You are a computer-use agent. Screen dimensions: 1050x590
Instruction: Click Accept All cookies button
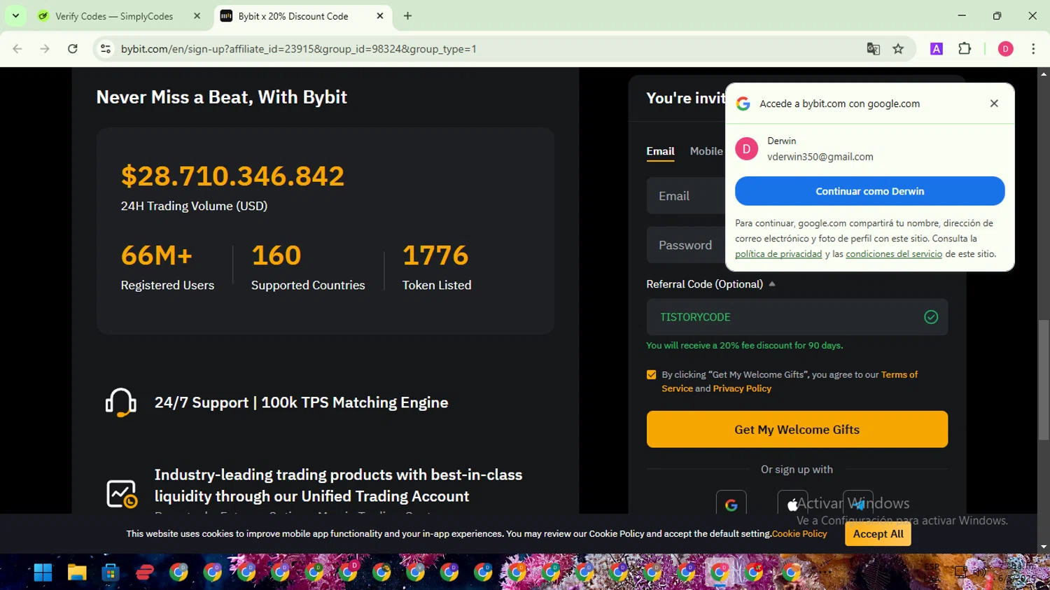pyautogui.click(x=878, y=534)
